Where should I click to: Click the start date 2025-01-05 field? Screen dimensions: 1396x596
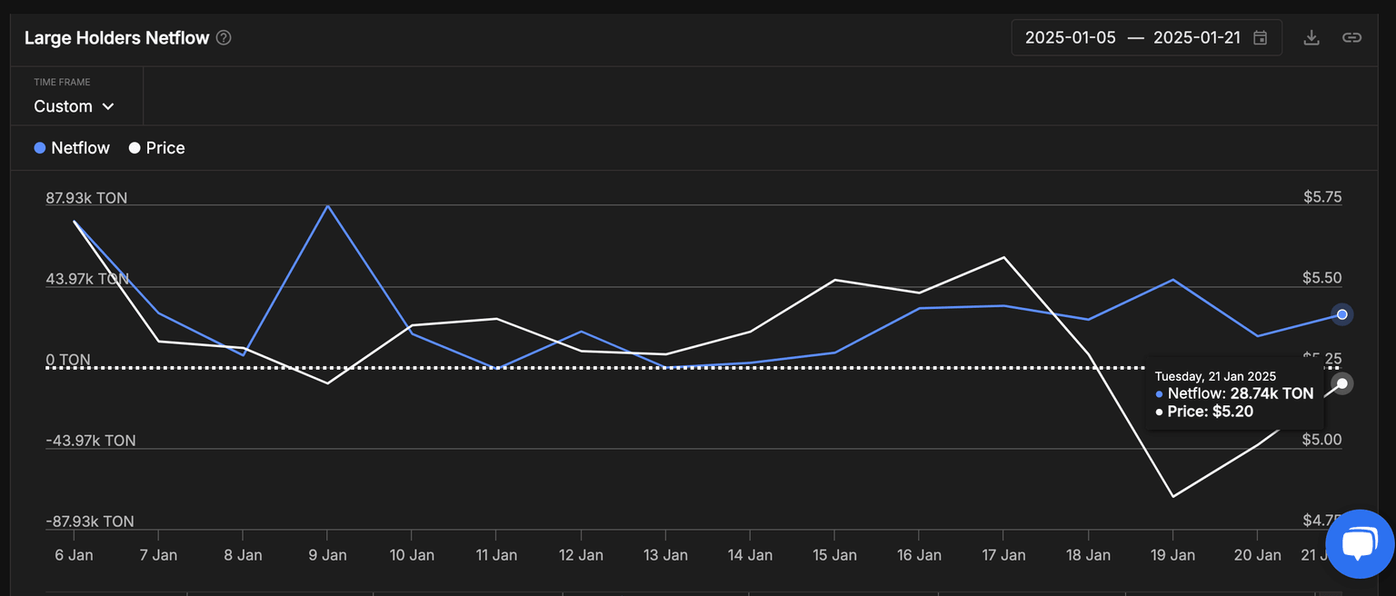coord(1070,38)
